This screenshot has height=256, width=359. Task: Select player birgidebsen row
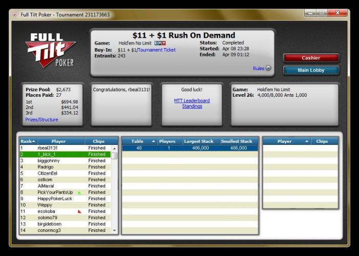[x=66, y=224]
